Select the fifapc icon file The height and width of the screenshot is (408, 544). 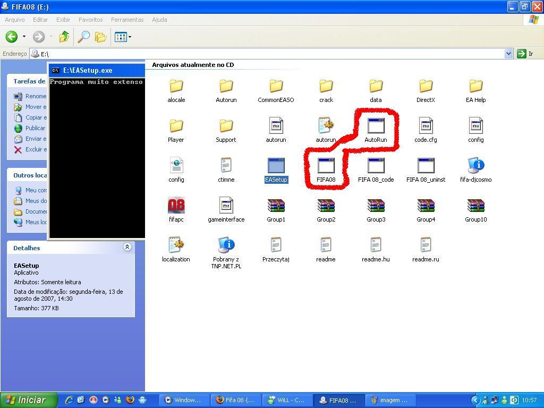pos(176,210)
